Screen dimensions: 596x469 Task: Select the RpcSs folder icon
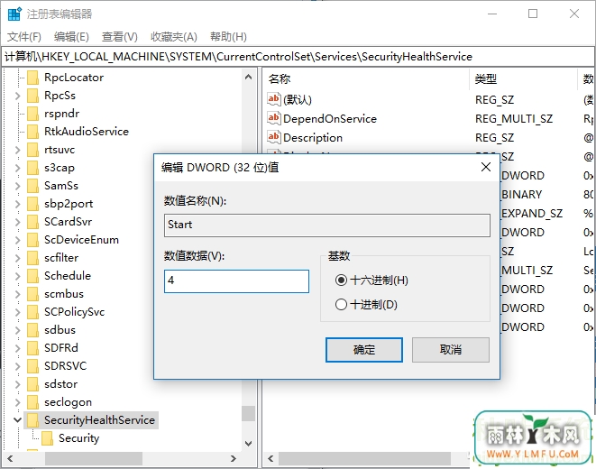[x=33, y=96]
